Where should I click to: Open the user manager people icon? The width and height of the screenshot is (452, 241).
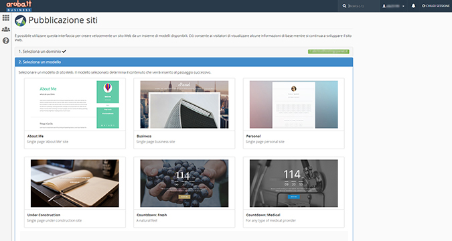pyautogui.click(x=6, y=29)
